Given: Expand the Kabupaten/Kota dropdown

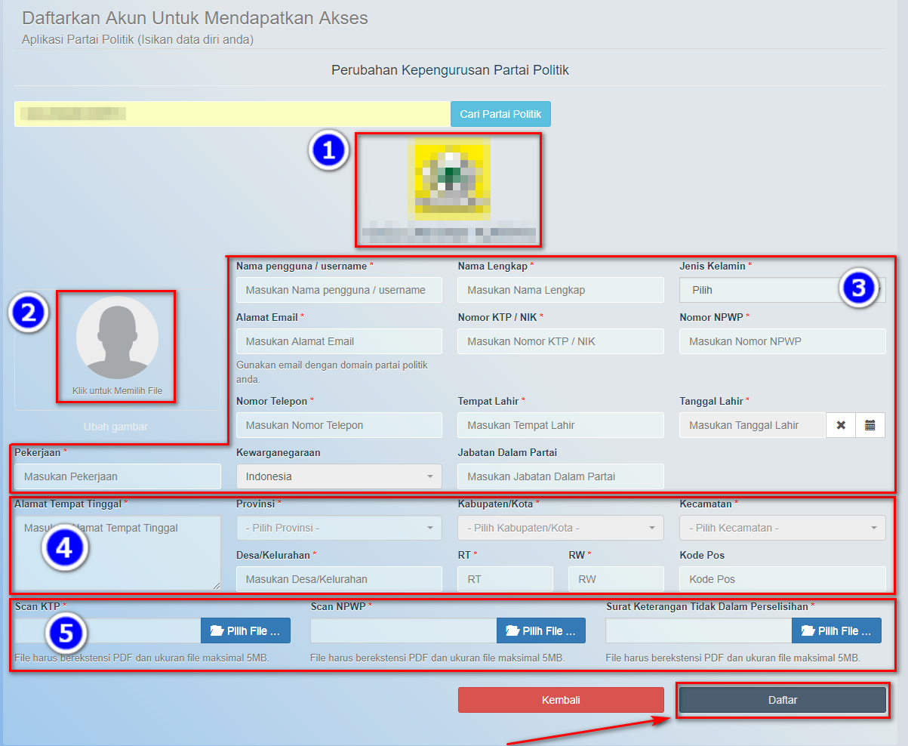Looking at the screenshot, I should (560, 528).
